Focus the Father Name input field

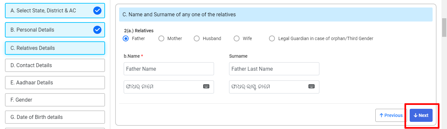pyautogui.click(x=169, y=69)
